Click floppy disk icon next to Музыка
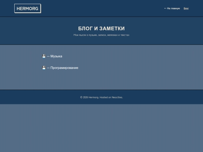203x152 pixels. point(44,56)
